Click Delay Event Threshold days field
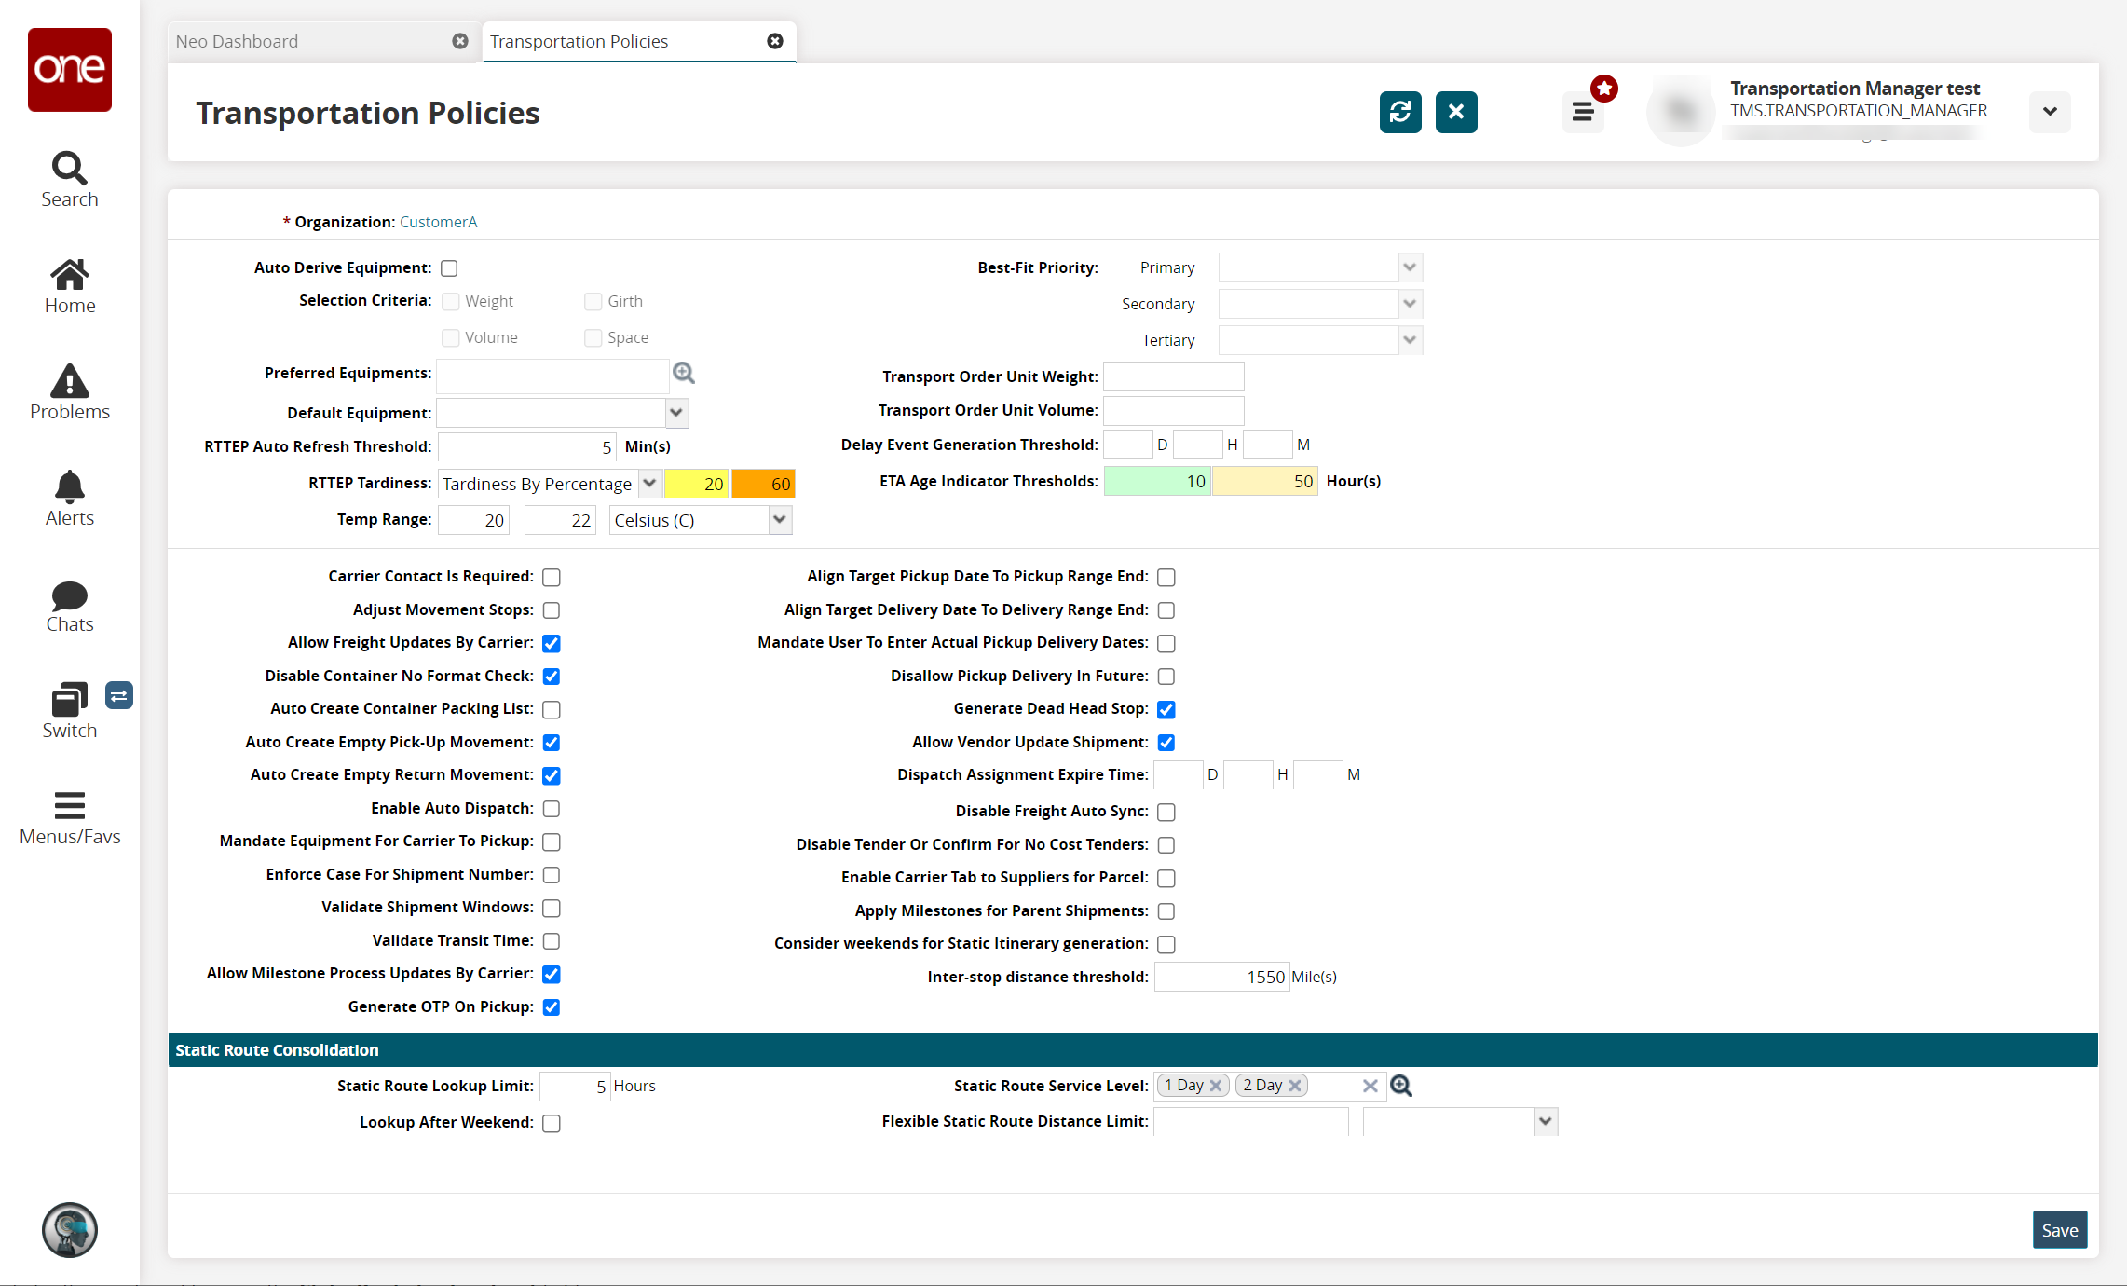The height and width of the screenshot is (1286, 2127). click(x=1128, y=445)
